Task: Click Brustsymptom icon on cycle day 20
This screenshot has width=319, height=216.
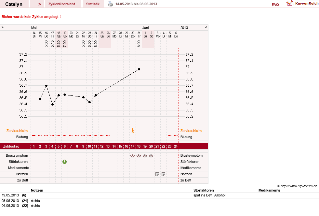Action: [151, 155]
